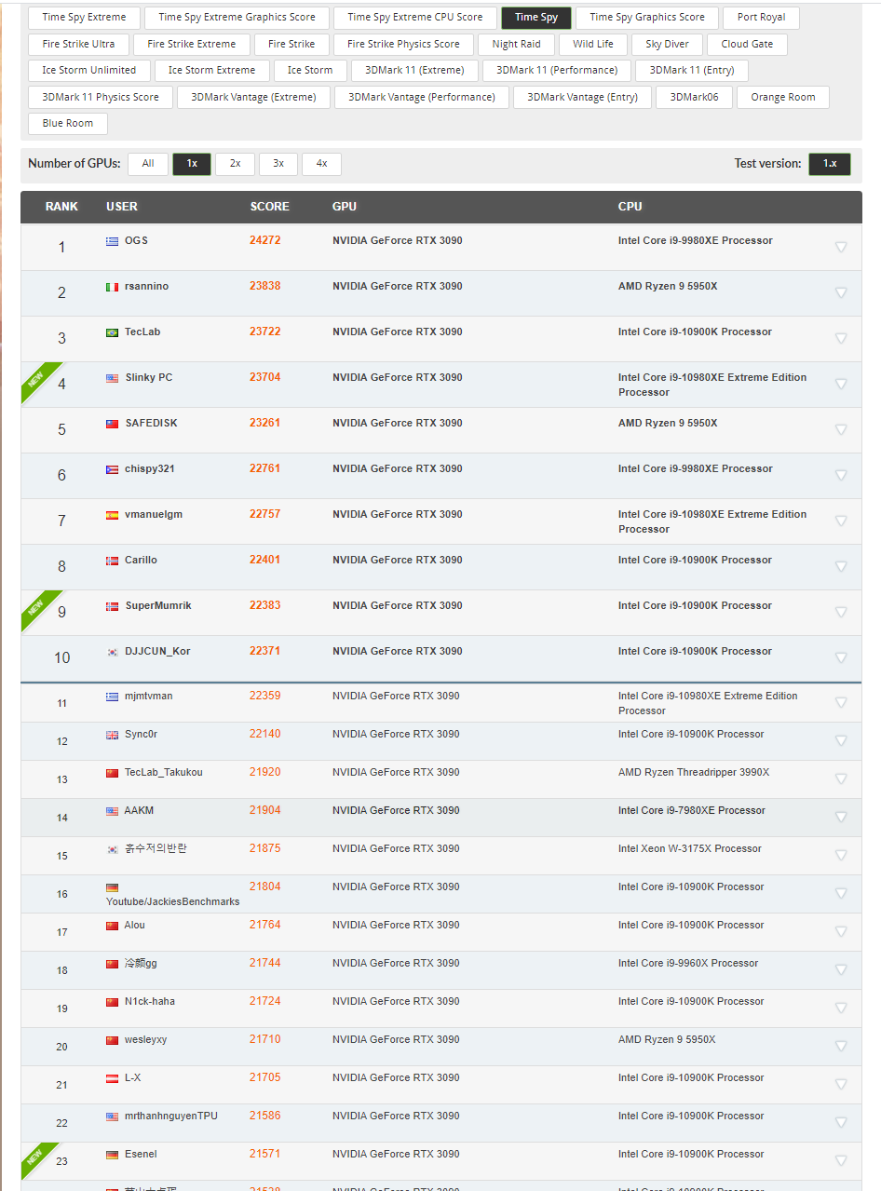881x1191 pixels.
Task: Click Greek flag icon beside OGS
Action: coord(112,241)
